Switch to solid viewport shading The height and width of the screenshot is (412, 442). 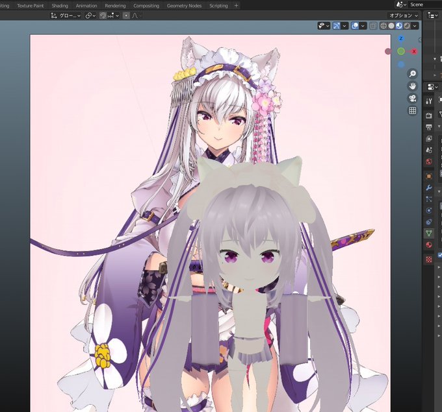pos(391,26)
